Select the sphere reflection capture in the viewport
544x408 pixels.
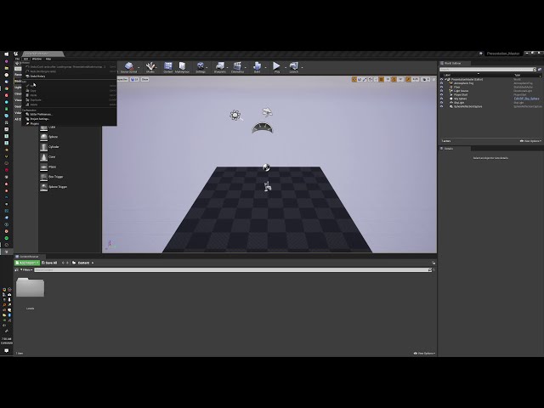266,167
